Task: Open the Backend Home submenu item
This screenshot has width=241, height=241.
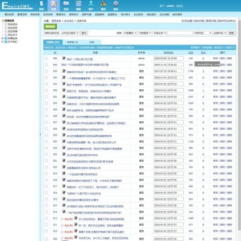Action: click(138, 15)
